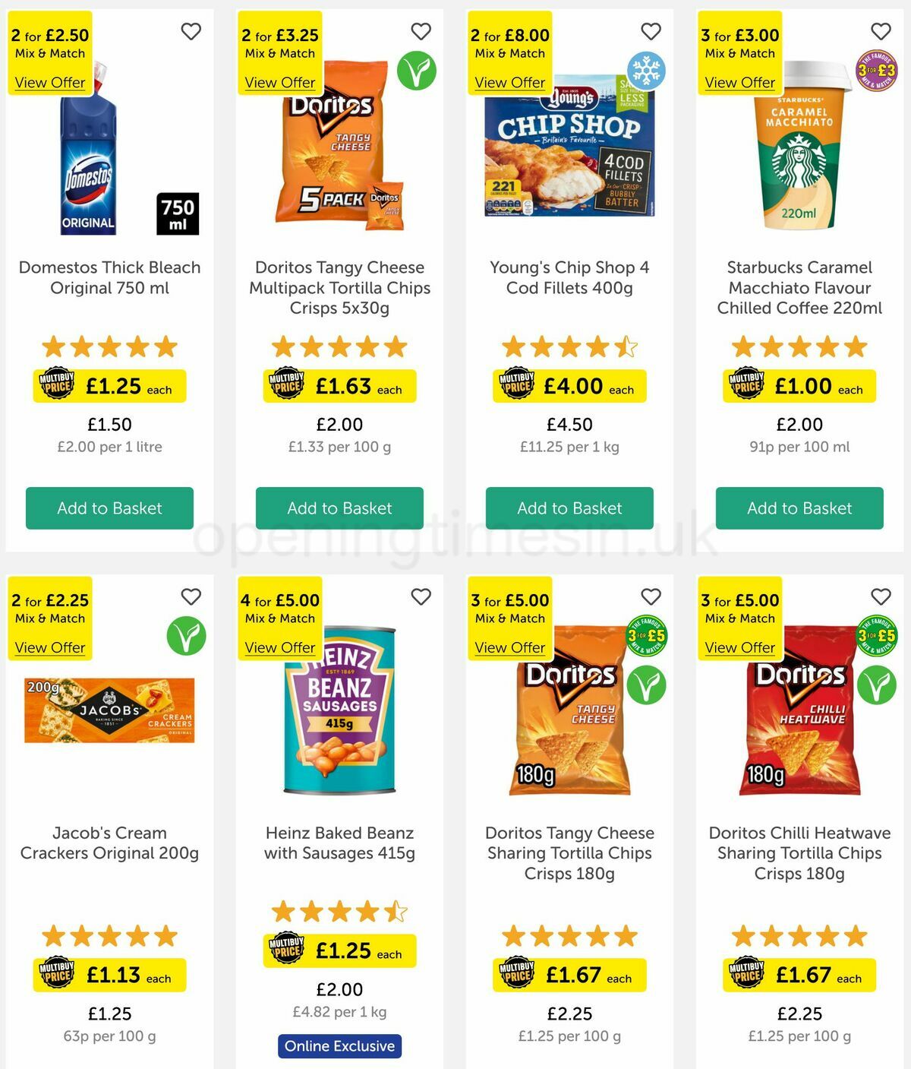
Task: Add Starbucks Caramel Macchiato to Basket
Action: (x=799, y=508)
